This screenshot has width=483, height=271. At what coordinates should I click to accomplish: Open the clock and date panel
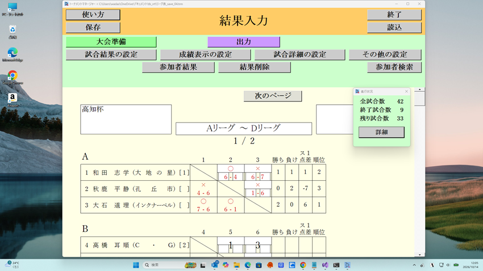coord(470,265)
